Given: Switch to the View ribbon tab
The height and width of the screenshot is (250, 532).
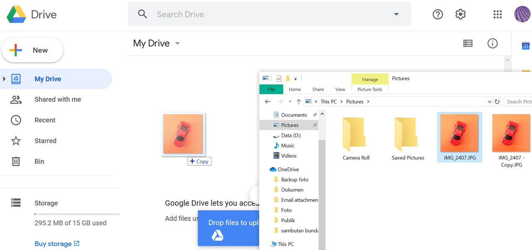Looking at the screenshot, I should 340,89.
